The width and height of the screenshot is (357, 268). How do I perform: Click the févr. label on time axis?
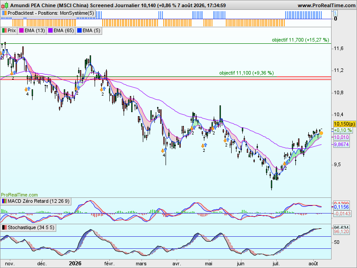109,264
